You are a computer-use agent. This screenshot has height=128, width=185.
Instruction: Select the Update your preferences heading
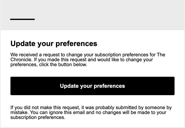[54, 44]
